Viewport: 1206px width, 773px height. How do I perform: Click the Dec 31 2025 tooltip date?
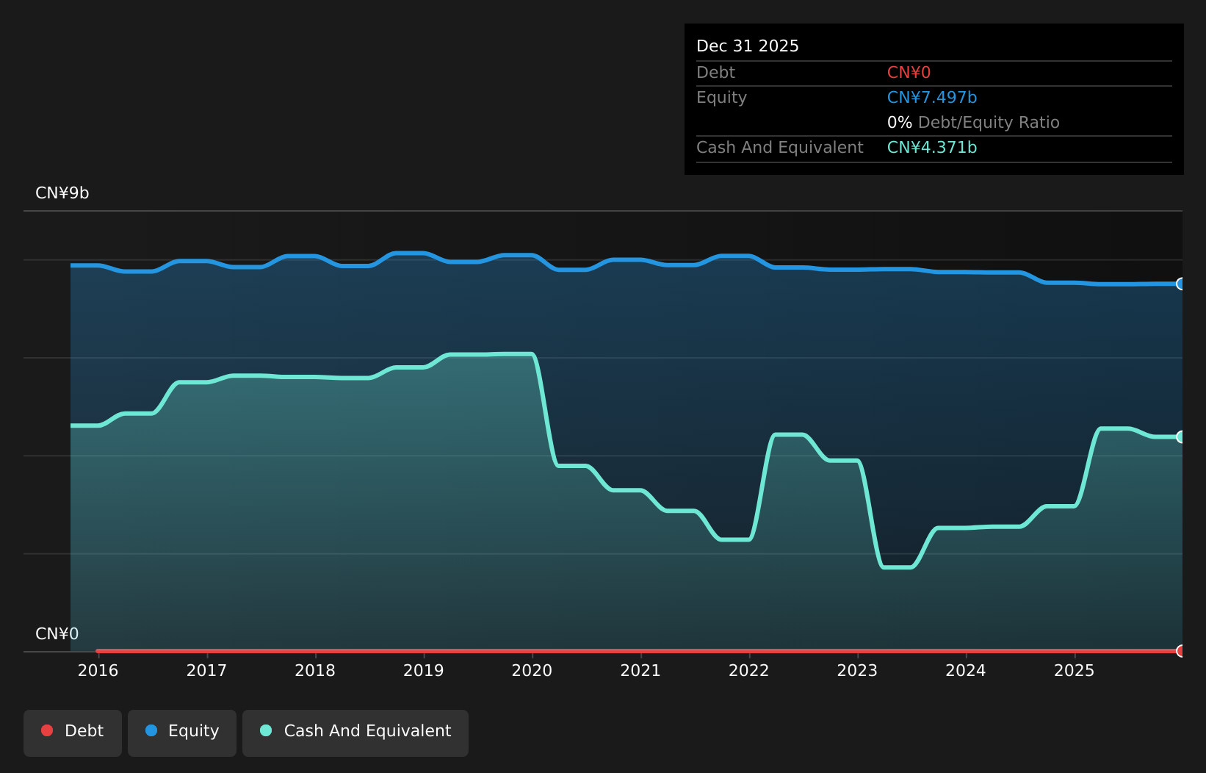click(748, 46)
